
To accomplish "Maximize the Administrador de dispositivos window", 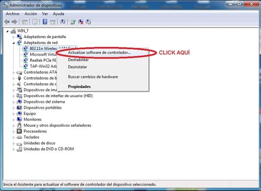I will (x=239, y=3).
